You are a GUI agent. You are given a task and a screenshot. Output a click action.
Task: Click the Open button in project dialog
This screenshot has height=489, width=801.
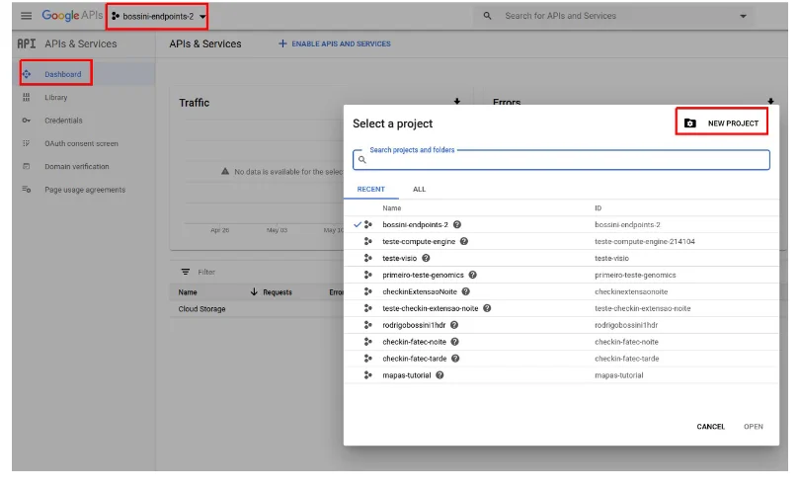coord(753,427)
